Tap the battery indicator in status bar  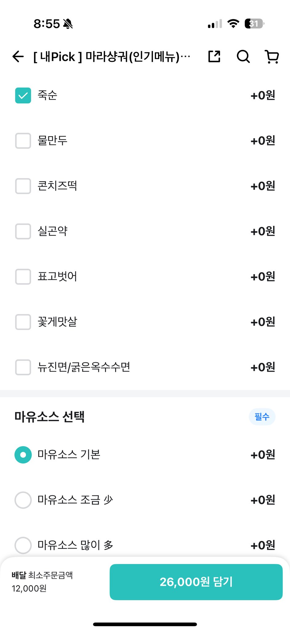[x=254, y=24]
